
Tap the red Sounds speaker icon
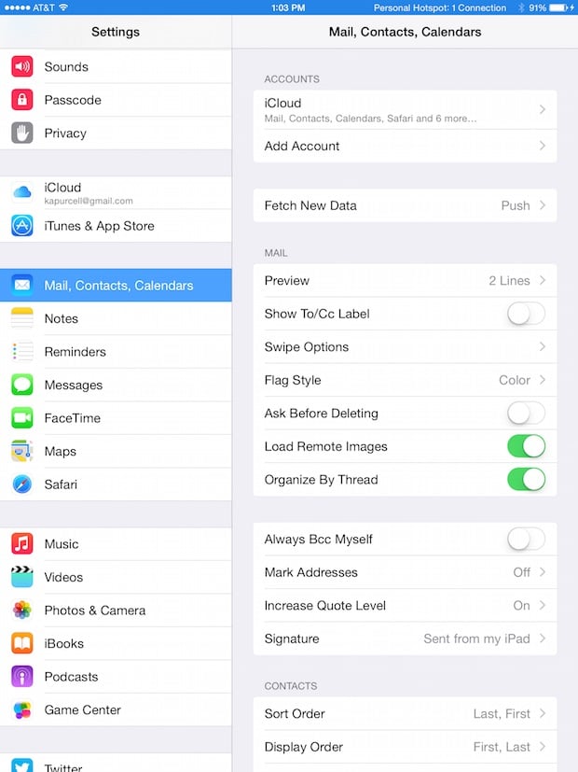(x=22, y=66)
